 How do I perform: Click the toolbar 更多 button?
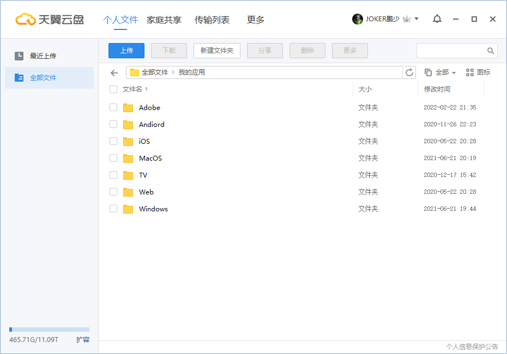click(350, 51)
